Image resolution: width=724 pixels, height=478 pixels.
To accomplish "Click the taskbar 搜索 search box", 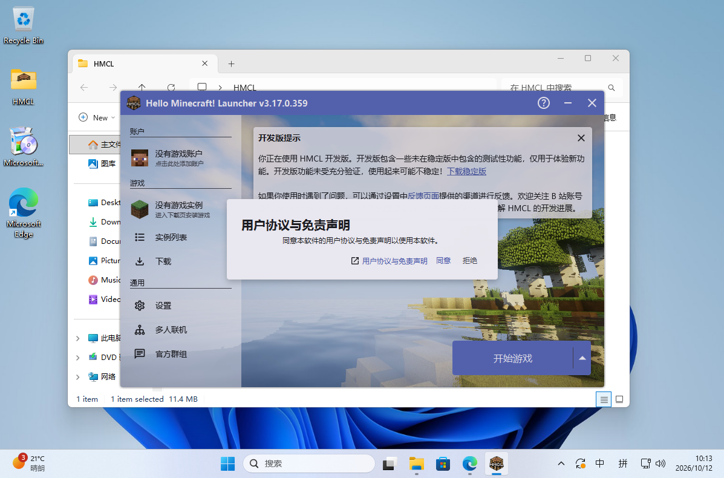I will pos(309,463).
